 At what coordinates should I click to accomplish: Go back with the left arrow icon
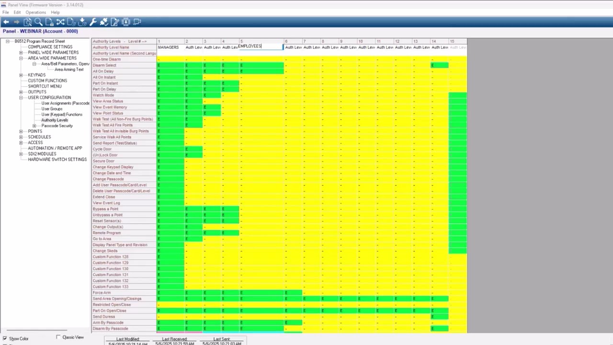(x=6, y=22)
